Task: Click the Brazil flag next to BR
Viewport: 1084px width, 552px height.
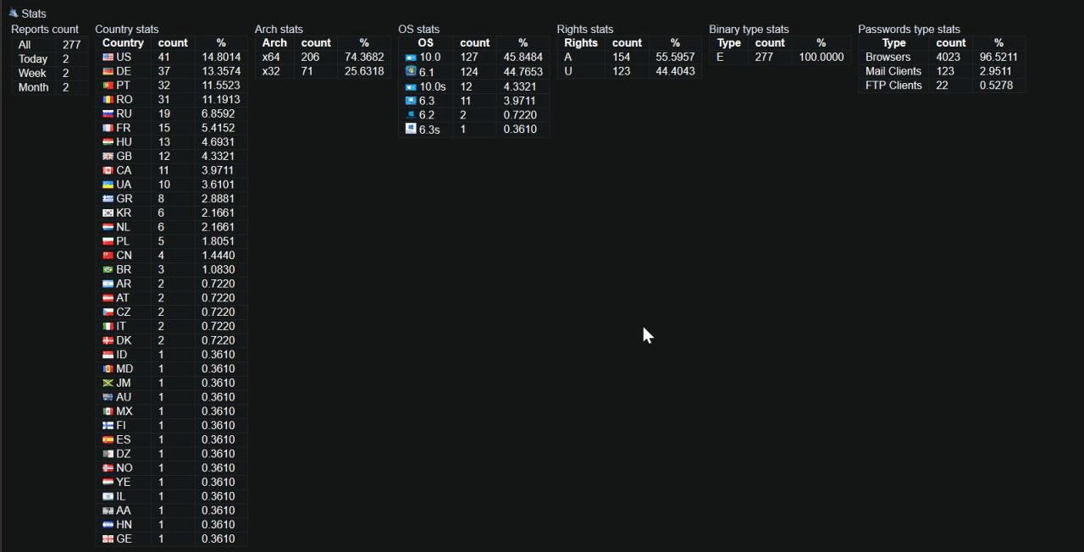Action: coord(108,269)
